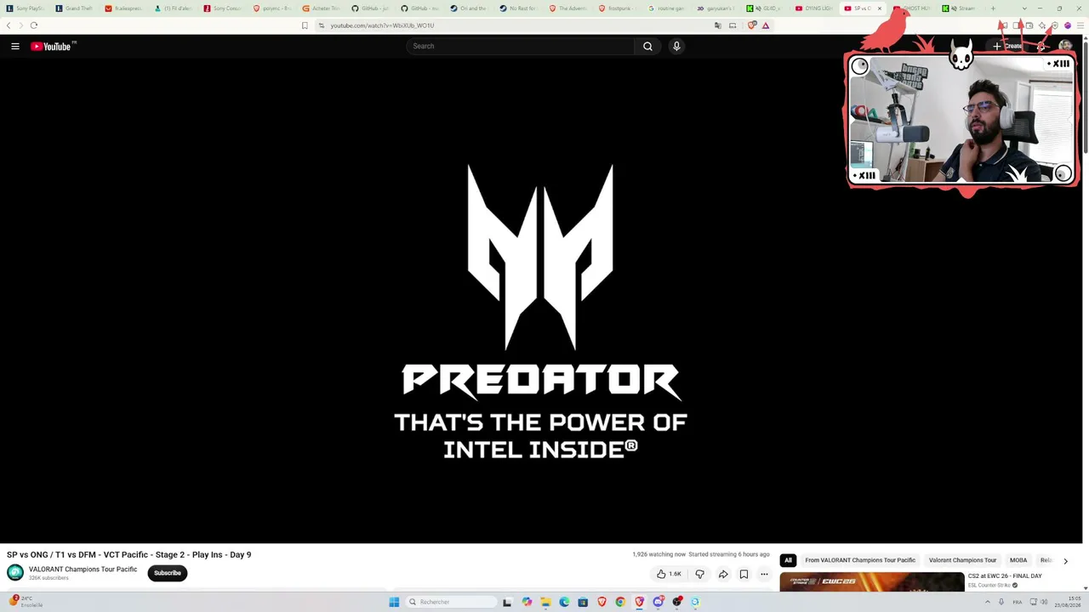Open CS2 at EWC 26 recommended video thumbnail
Image resolution: width=1089 pixels, height=612 pixels.
pos(872,582)
